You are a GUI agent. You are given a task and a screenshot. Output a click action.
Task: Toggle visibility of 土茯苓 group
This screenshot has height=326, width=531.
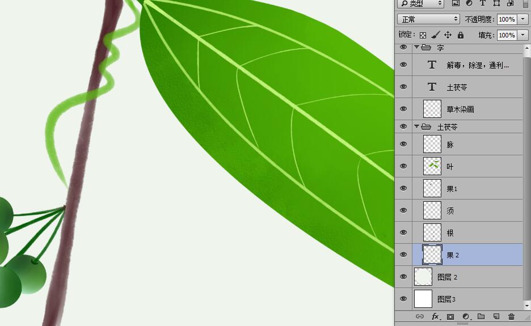tap(403, 126)
